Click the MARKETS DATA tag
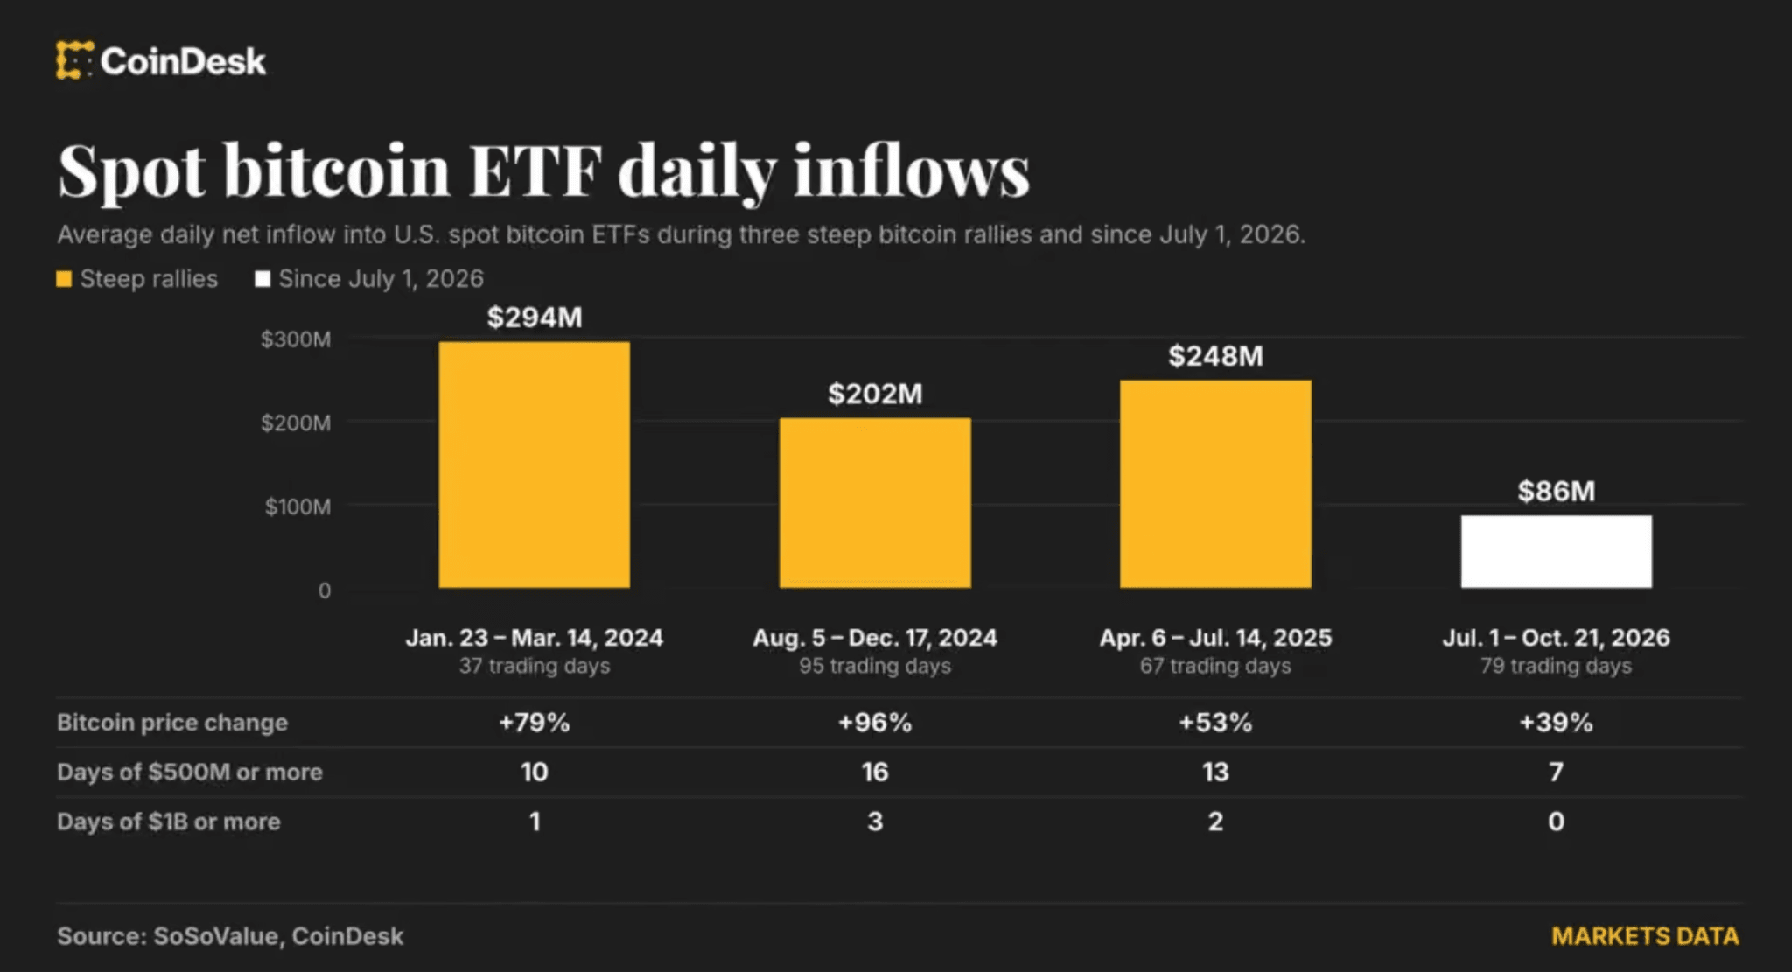 1645,936
